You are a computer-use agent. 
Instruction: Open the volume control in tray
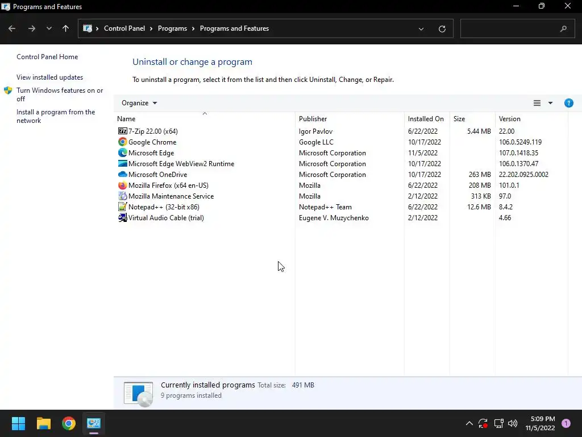[x=513, y=423]
